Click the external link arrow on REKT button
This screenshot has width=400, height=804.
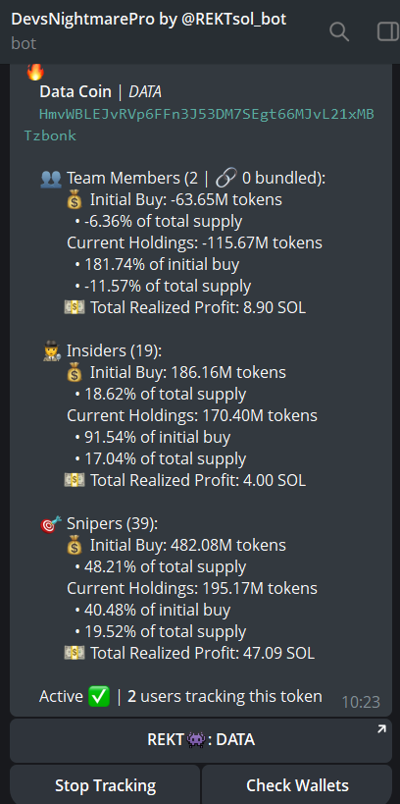(381, 728)
